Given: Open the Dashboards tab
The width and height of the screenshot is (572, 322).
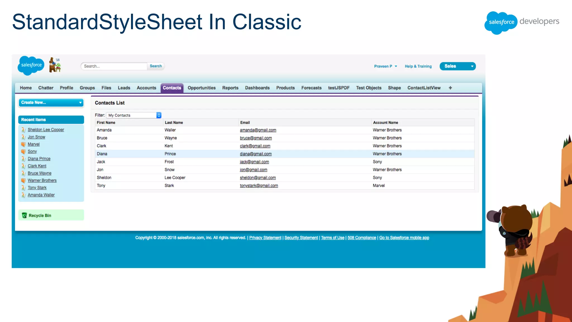Looking at the screenshot, I should tap(258, 88).
